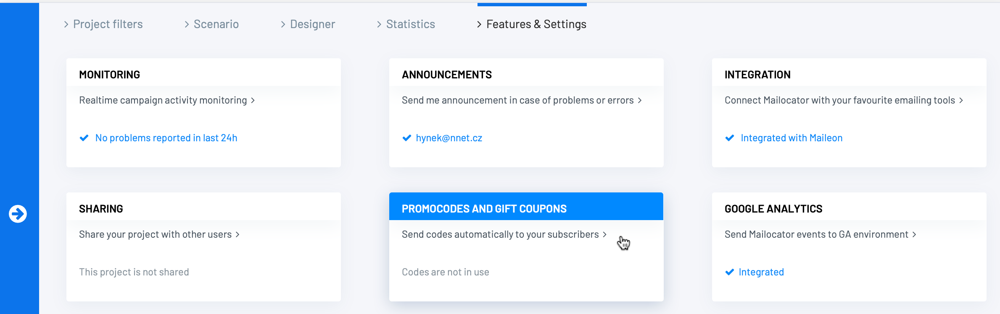Open Realtime campaign activity monitoring
Screen dimensions: 1000x314
click(167, 100)
